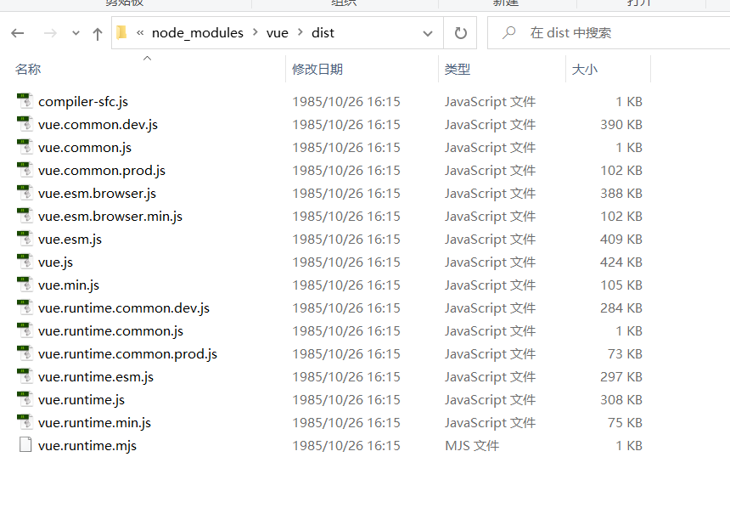Focus the 在 dist 中搜索 search box
This screenshot has height=519, width=730.
tap(609, 32)
